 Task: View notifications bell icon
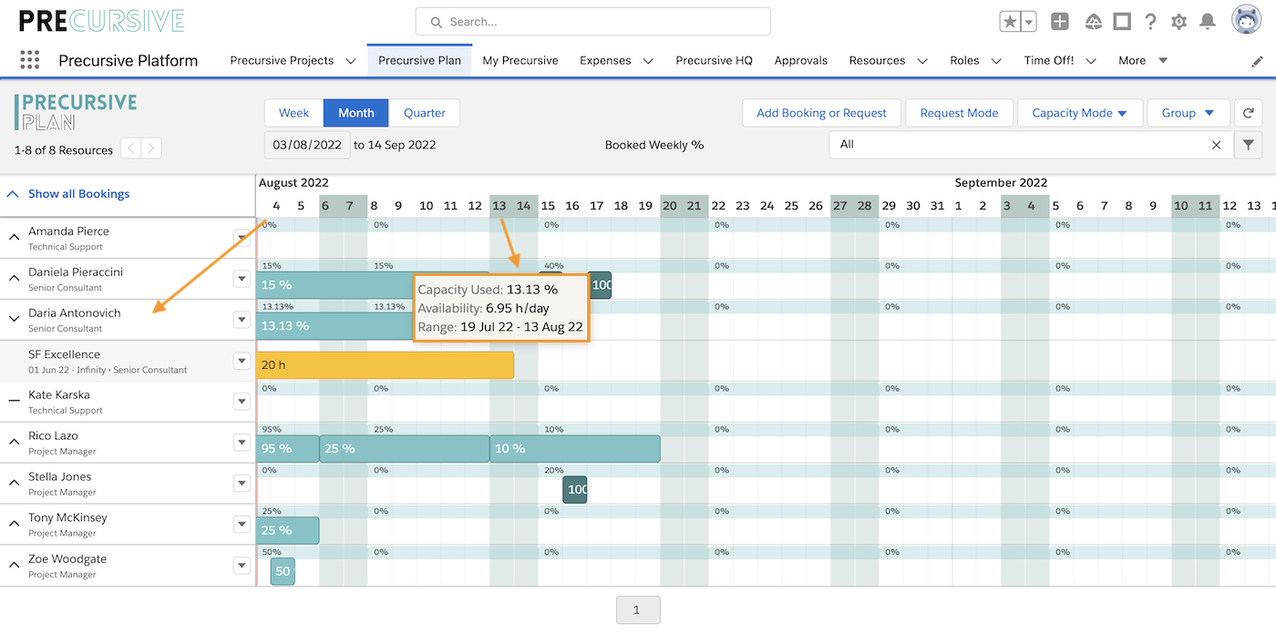pos(1207,22)
